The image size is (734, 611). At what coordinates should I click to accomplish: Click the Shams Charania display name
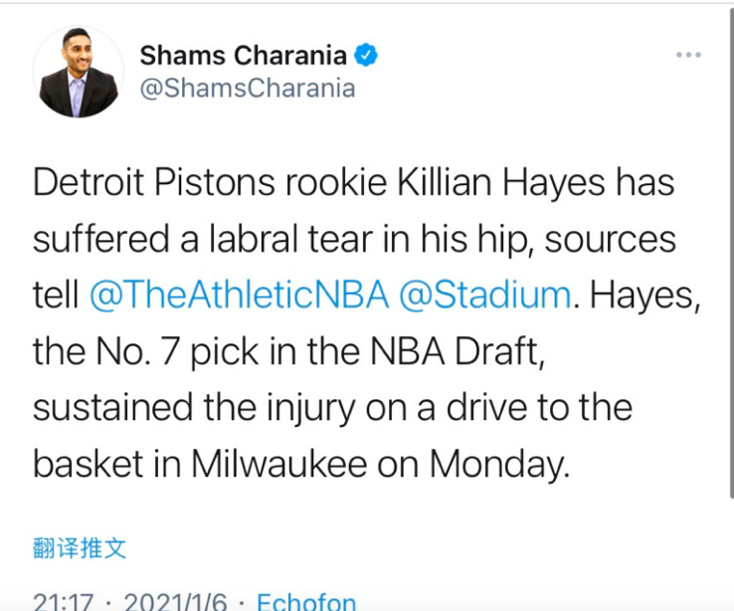pos(244,56)
